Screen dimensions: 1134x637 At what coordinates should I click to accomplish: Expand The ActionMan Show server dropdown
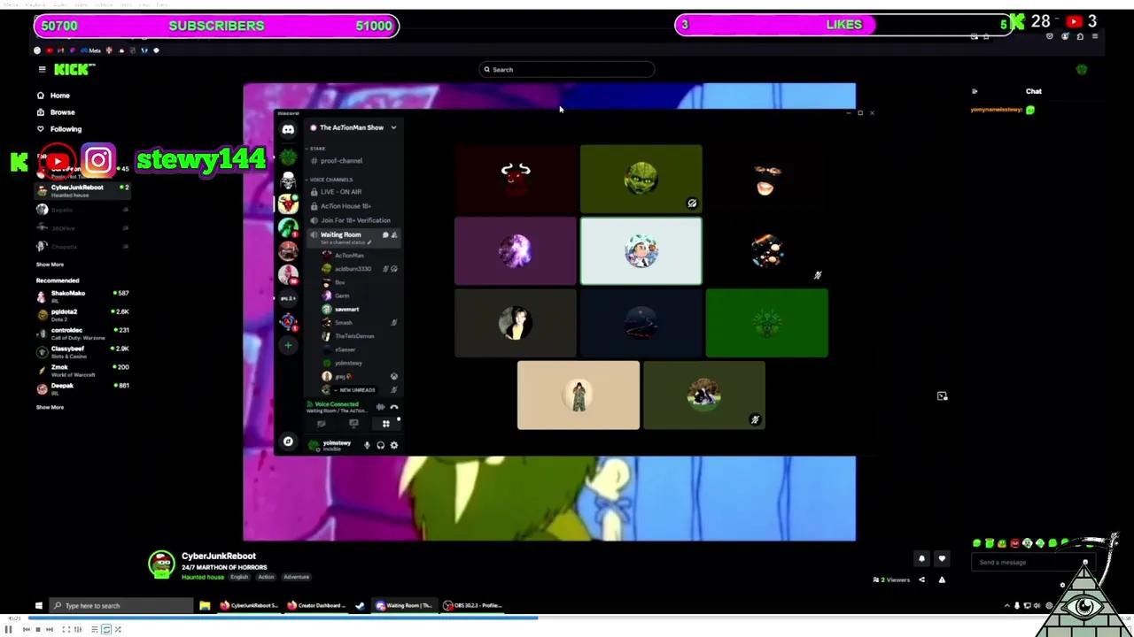pos(392,127)
